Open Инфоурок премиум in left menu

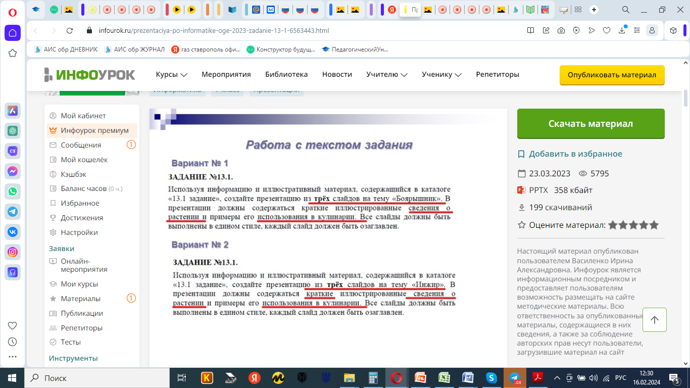pos(93,130)
